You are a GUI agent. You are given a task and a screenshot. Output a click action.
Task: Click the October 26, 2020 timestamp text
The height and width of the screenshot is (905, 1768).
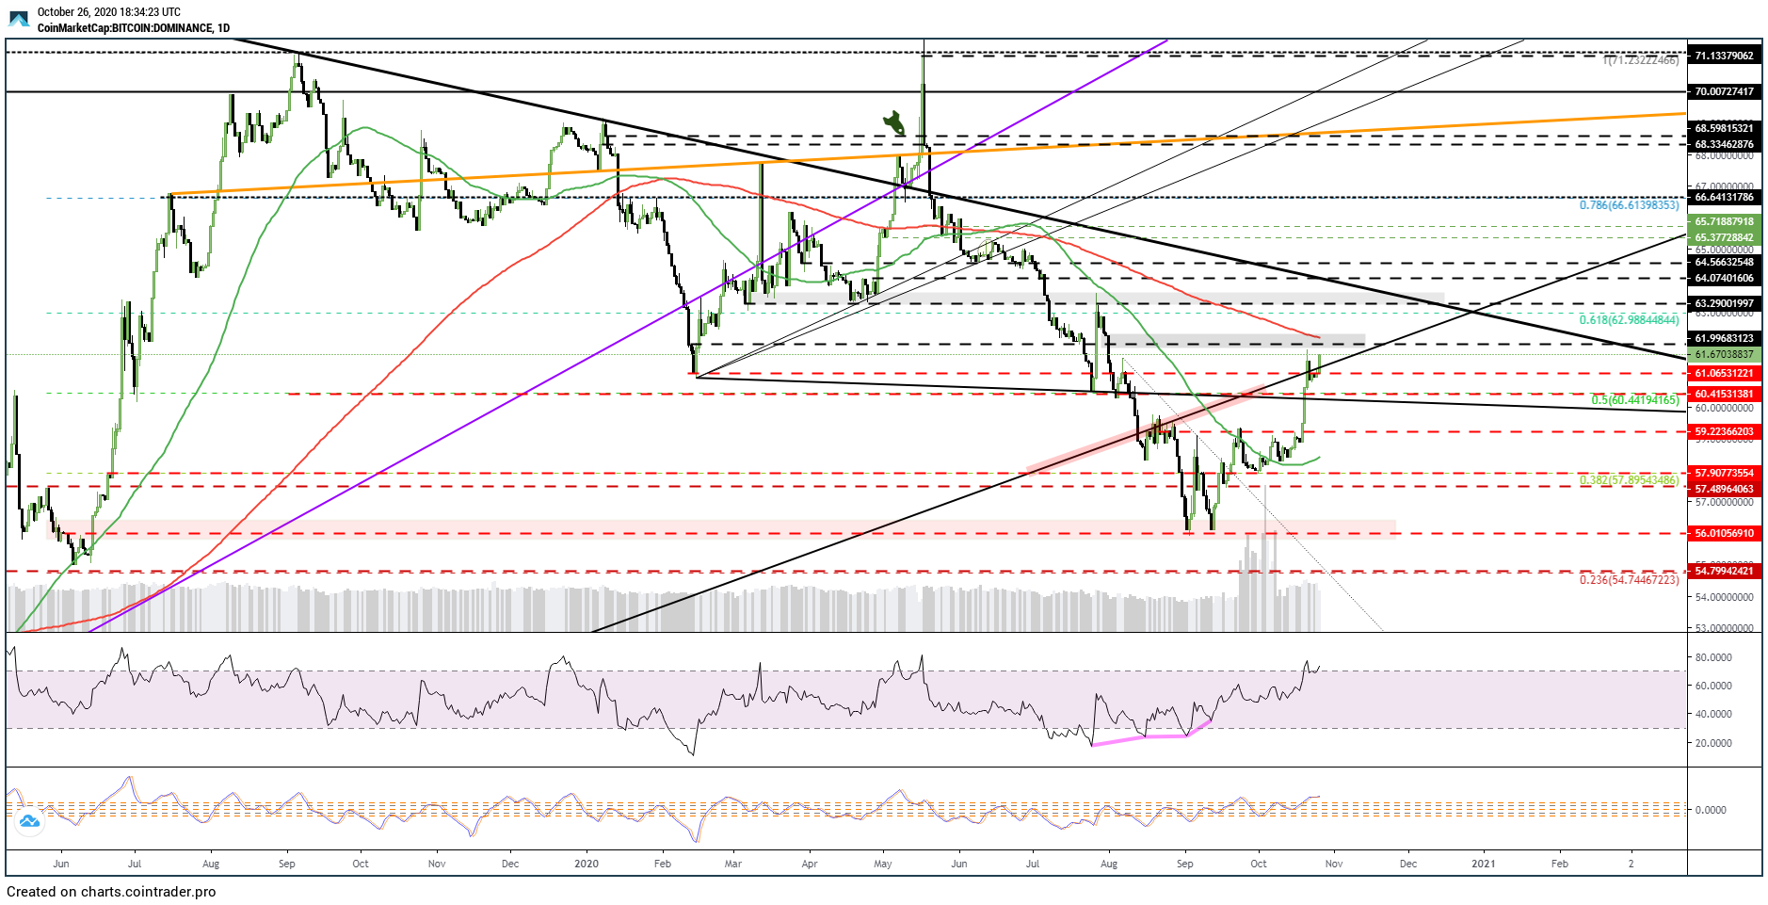pyautogui.click(x=108, y=12)
